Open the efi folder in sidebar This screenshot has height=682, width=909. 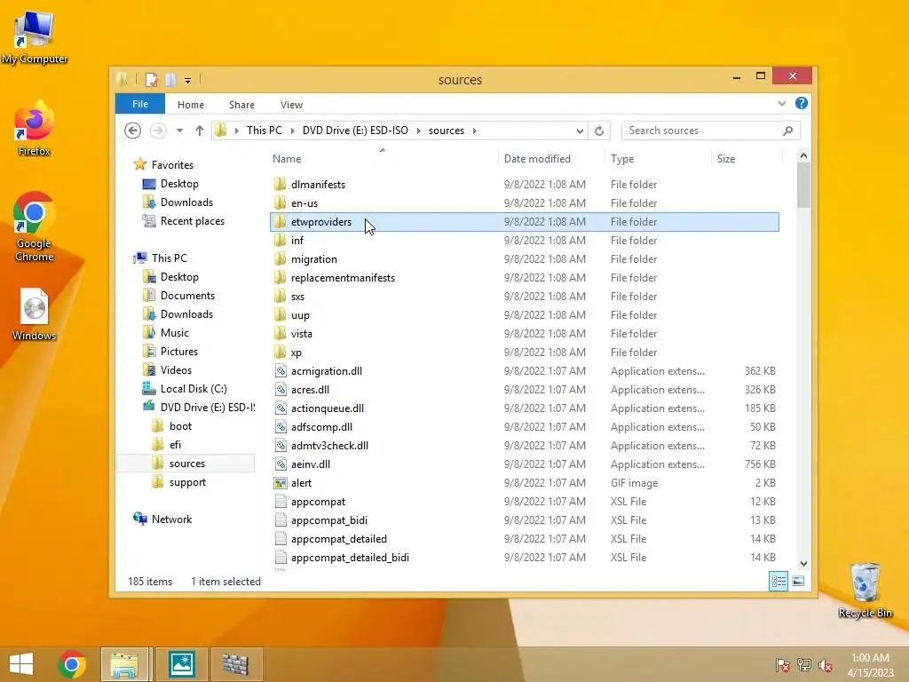click(175, 444)
